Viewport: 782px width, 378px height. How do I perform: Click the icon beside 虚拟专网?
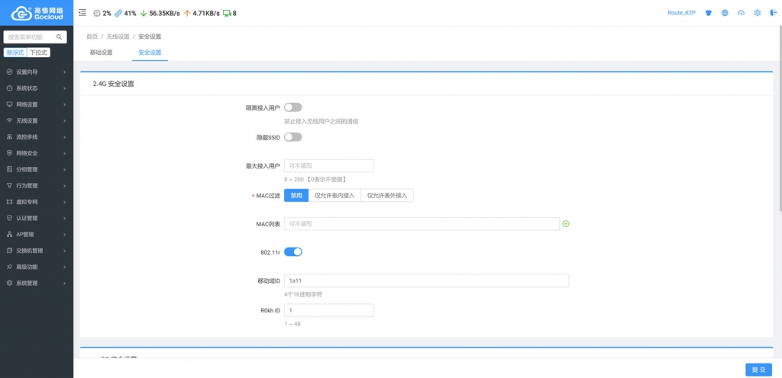(9, 202)
